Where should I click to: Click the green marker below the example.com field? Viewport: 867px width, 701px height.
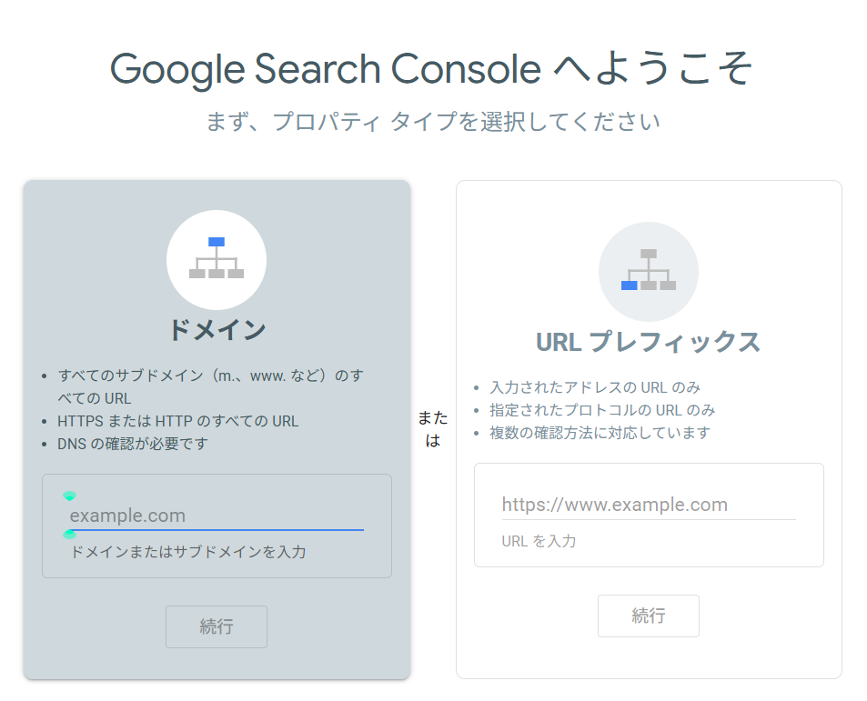[69, 535]
